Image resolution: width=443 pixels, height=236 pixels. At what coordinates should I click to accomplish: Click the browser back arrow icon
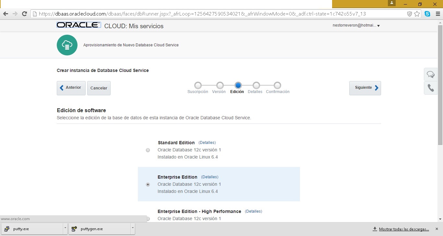click(x=6, y=14)
